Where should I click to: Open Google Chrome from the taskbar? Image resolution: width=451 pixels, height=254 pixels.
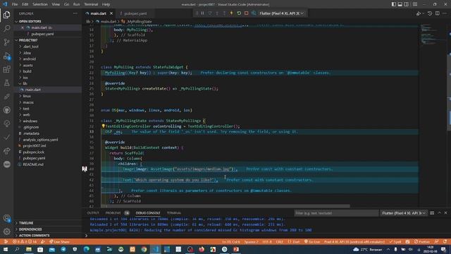pos(144,249)
